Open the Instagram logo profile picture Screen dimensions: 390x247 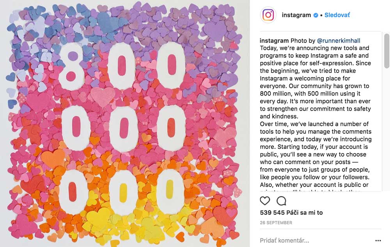pos(268,15)
